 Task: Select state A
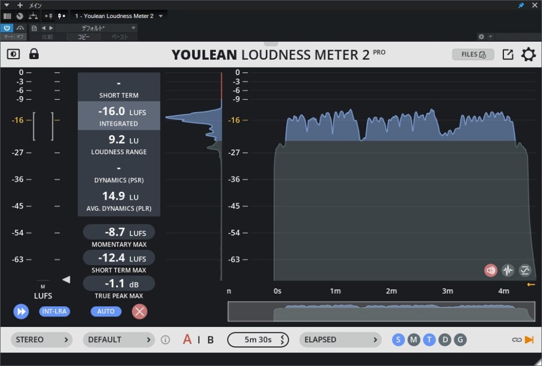tap(187, 340)
